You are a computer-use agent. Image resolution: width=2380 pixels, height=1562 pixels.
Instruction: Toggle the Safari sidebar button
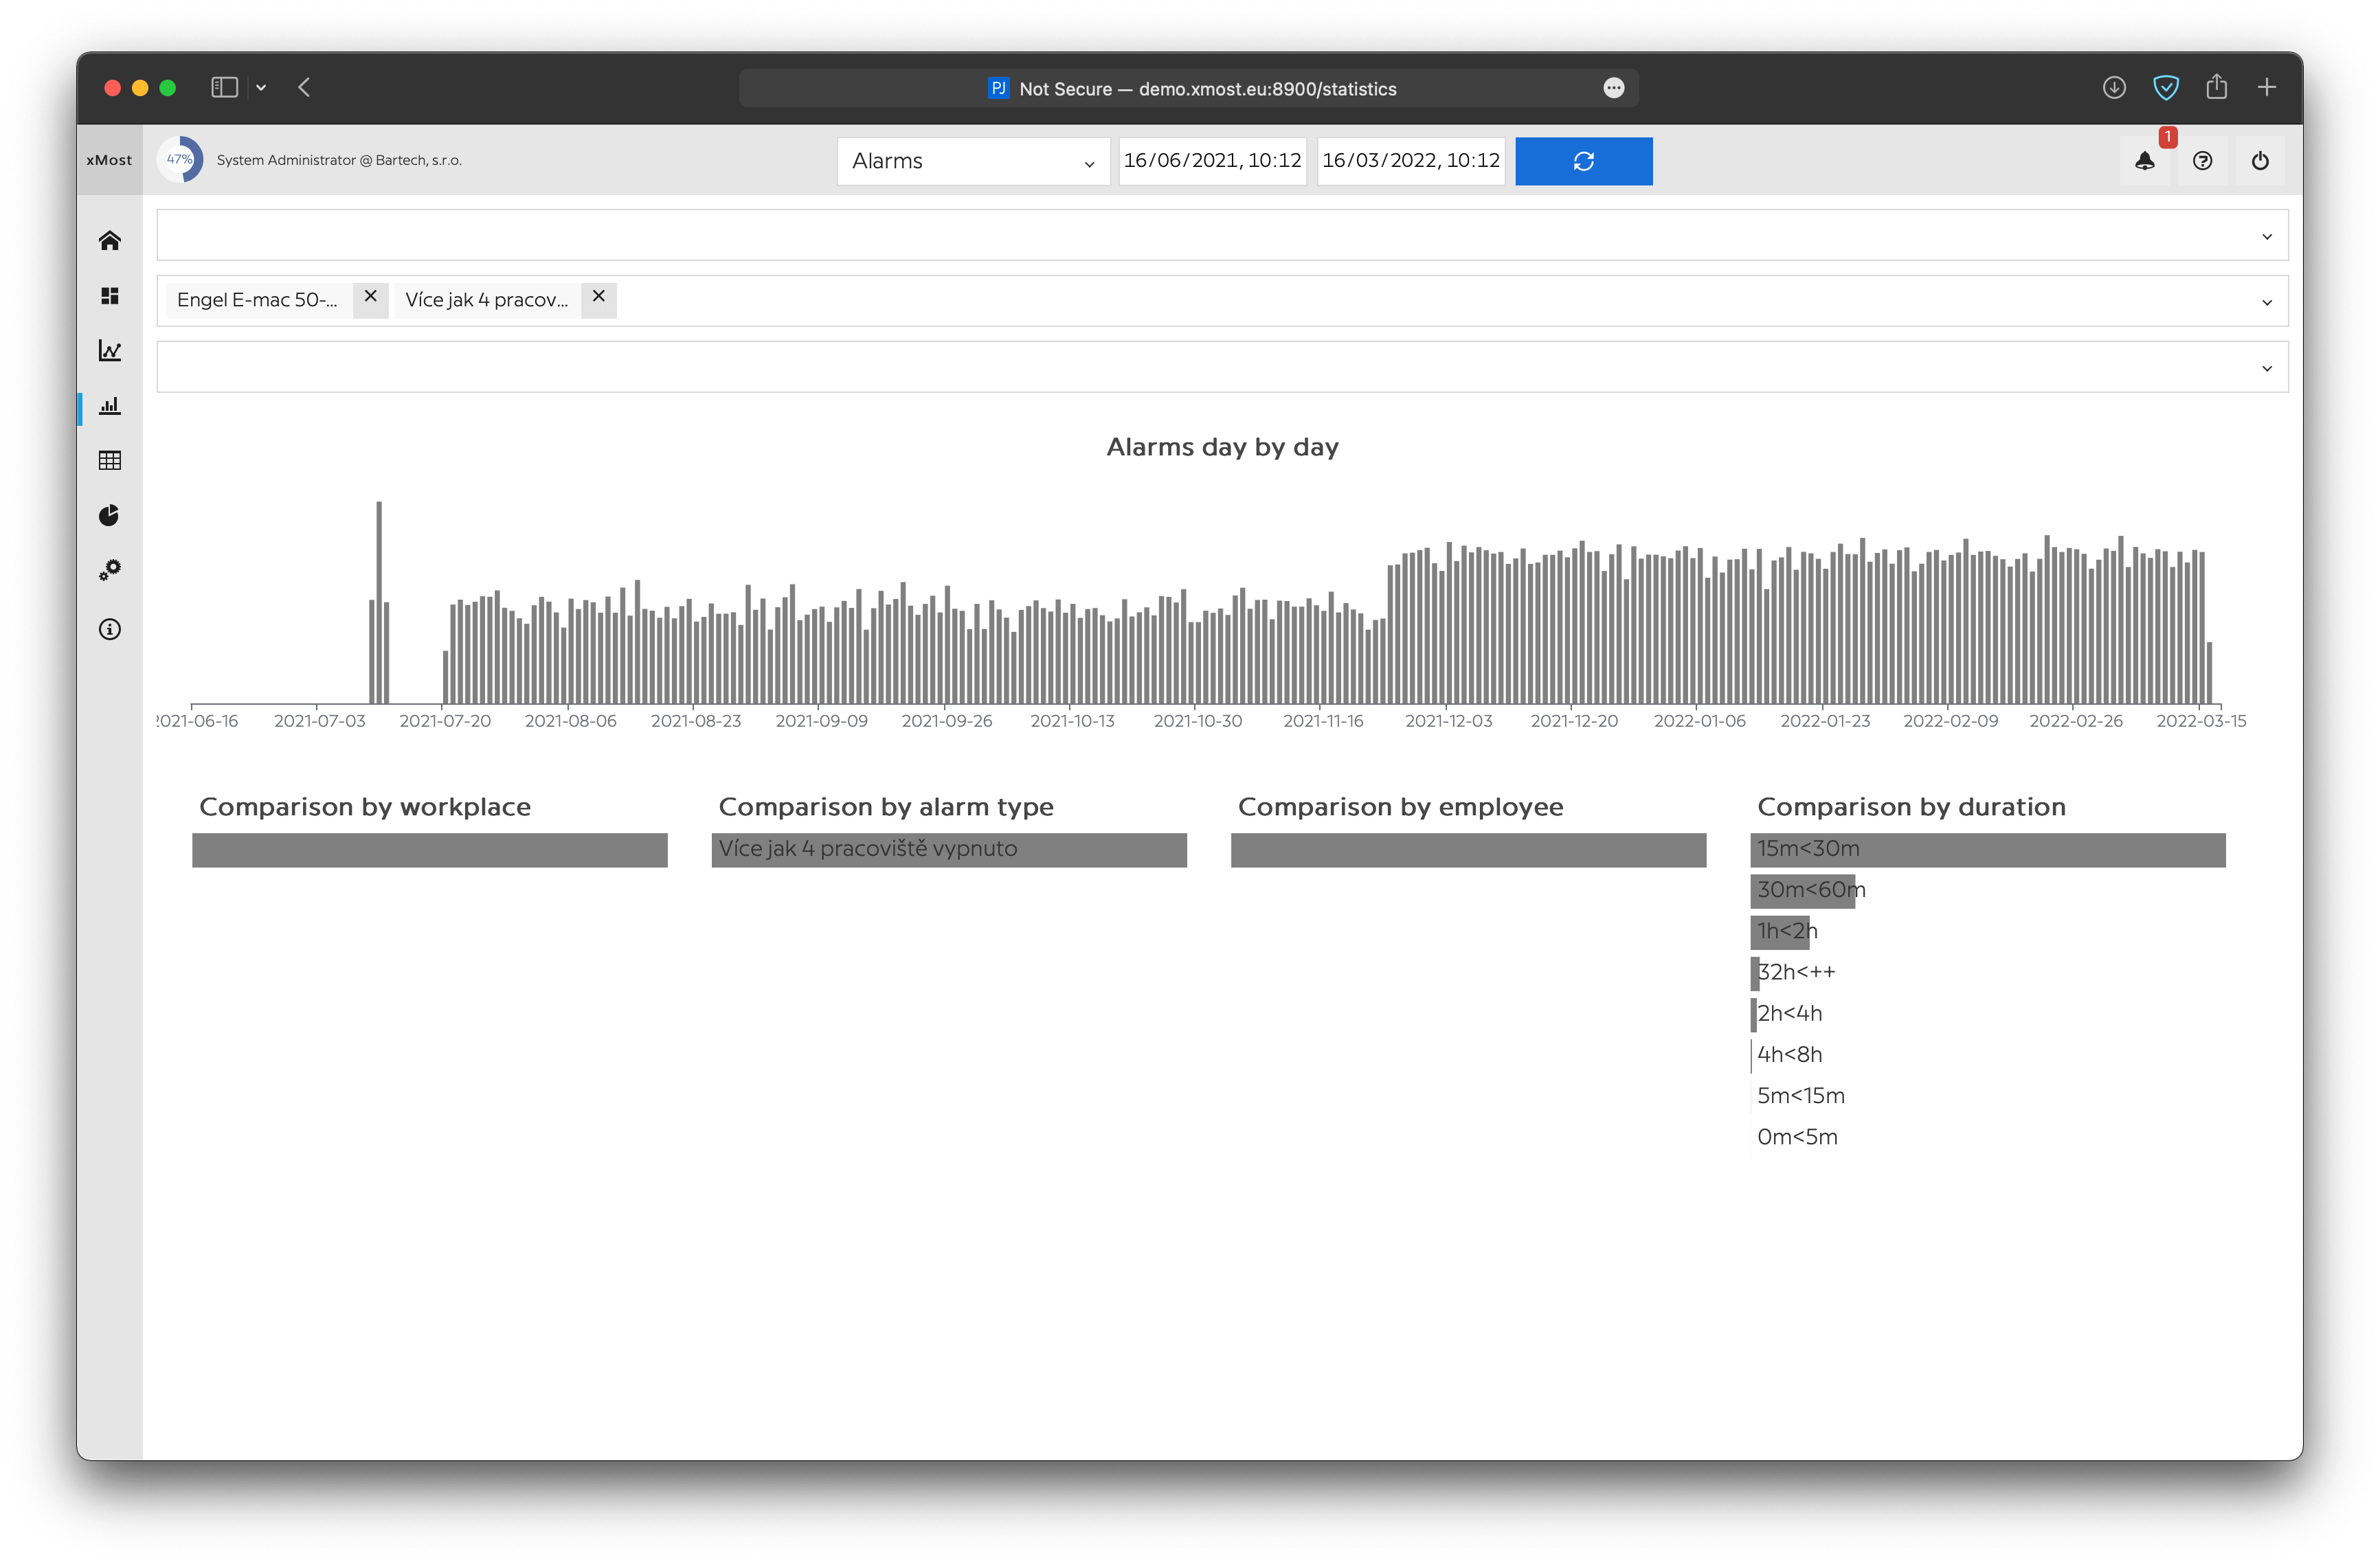click(x=224, y=88)
